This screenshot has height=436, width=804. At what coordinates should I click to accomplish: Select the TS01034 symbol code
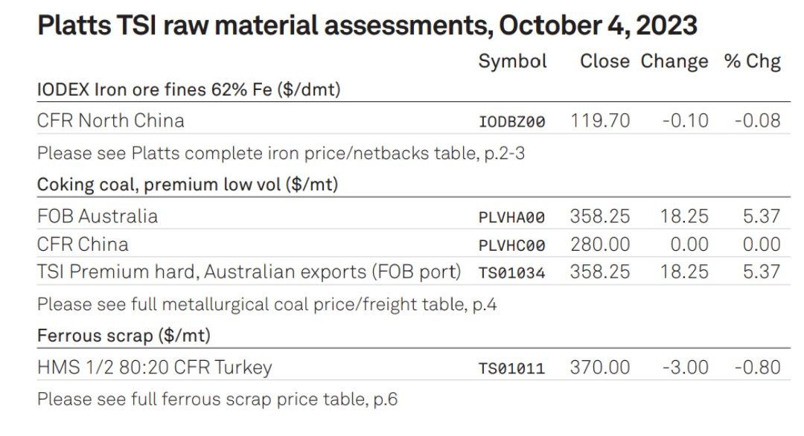511,272
